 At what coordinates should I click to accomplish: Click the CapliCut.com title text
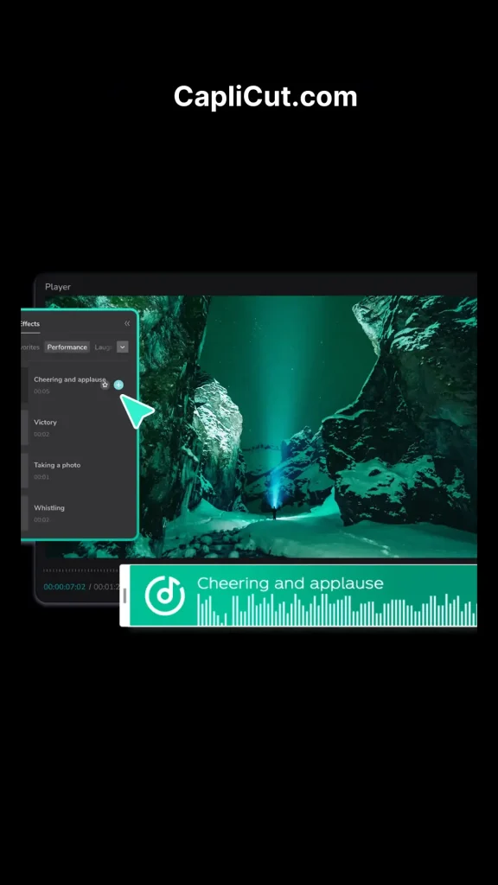click(265, 97)
